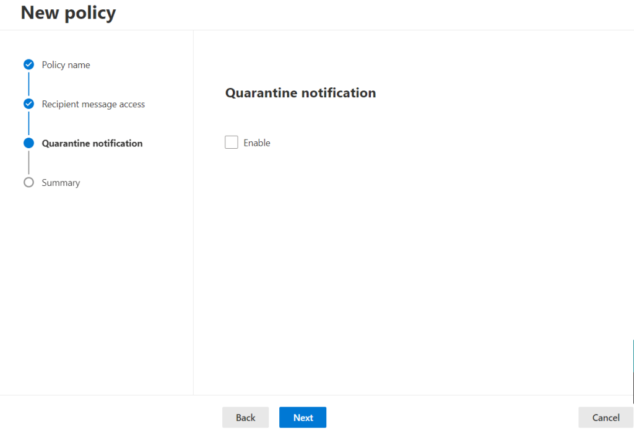Click the Policy name completed checkmark icon
634x432 pixels.
click(x=28, y=64)
